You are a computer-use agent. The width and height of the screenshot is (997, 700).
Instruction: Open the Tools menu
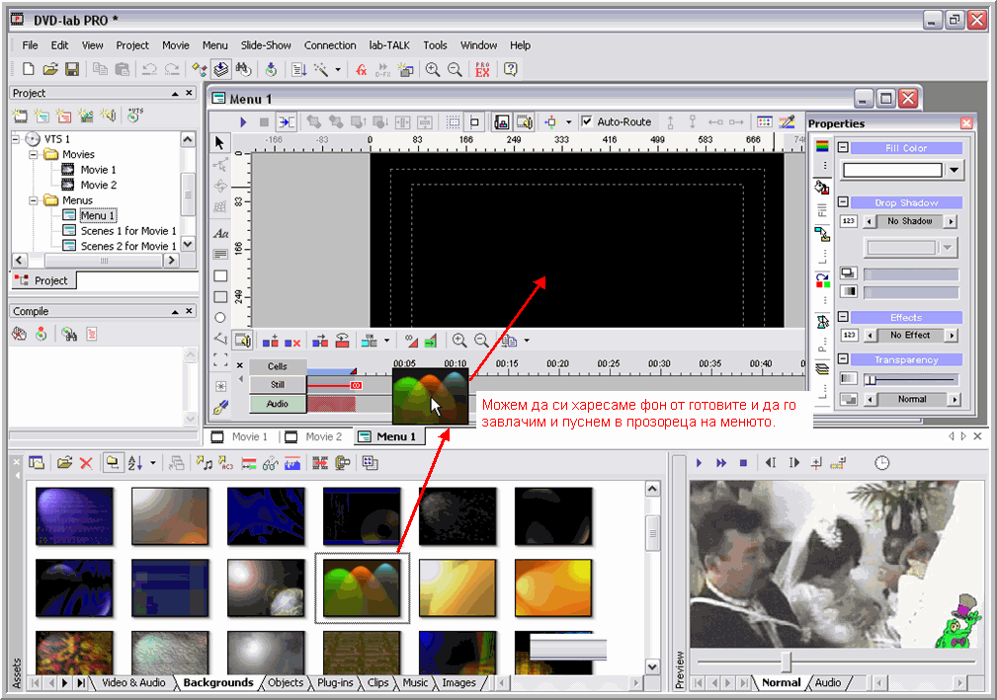pyautogui.click(x=435, y=45)
